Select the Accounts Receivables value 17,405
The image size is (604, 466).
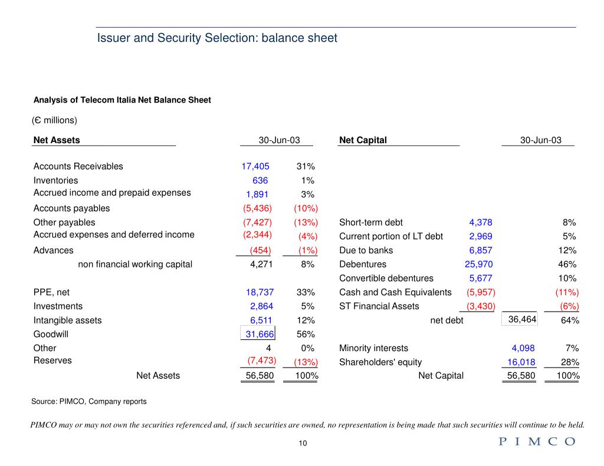coord(255,166)
